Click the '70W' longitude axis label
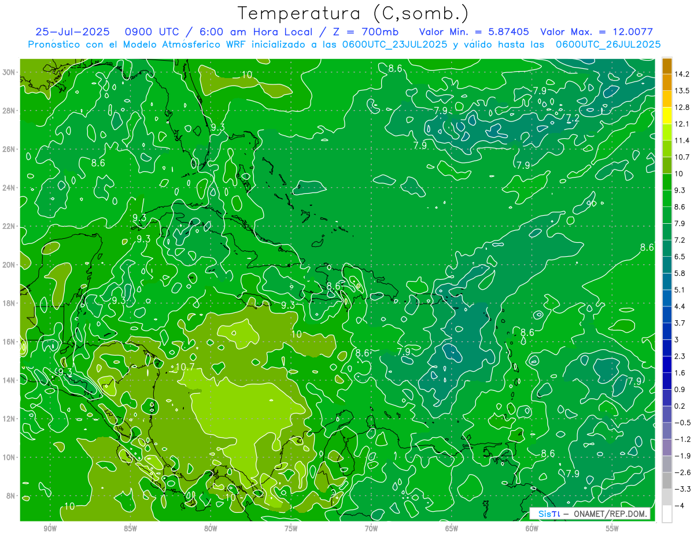 pyautogui.click(x=371, y=528)
